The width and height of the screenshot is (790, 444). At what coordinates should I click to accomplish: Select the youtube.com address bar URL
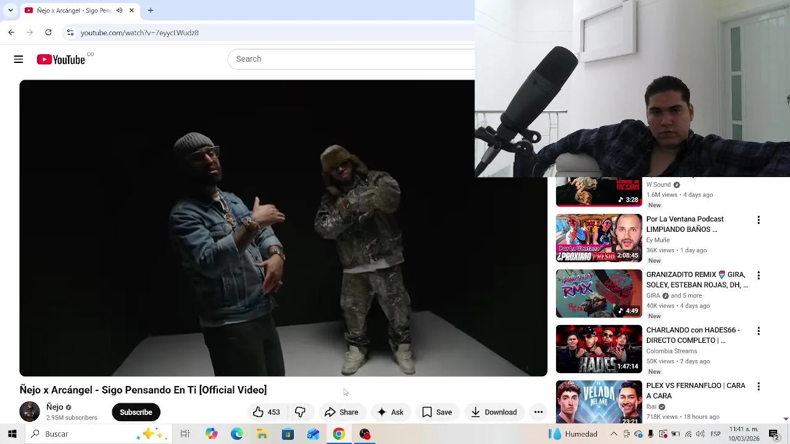click(139, 33)
